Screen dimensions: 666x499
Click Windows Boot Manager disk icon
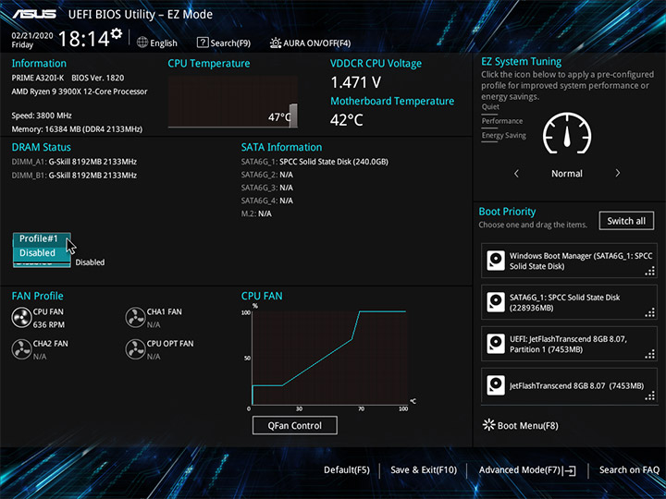click(x=496, y=261)
